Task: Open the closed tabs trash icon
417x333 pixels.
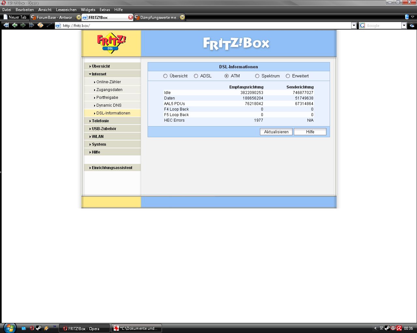Action: point(407,17)
